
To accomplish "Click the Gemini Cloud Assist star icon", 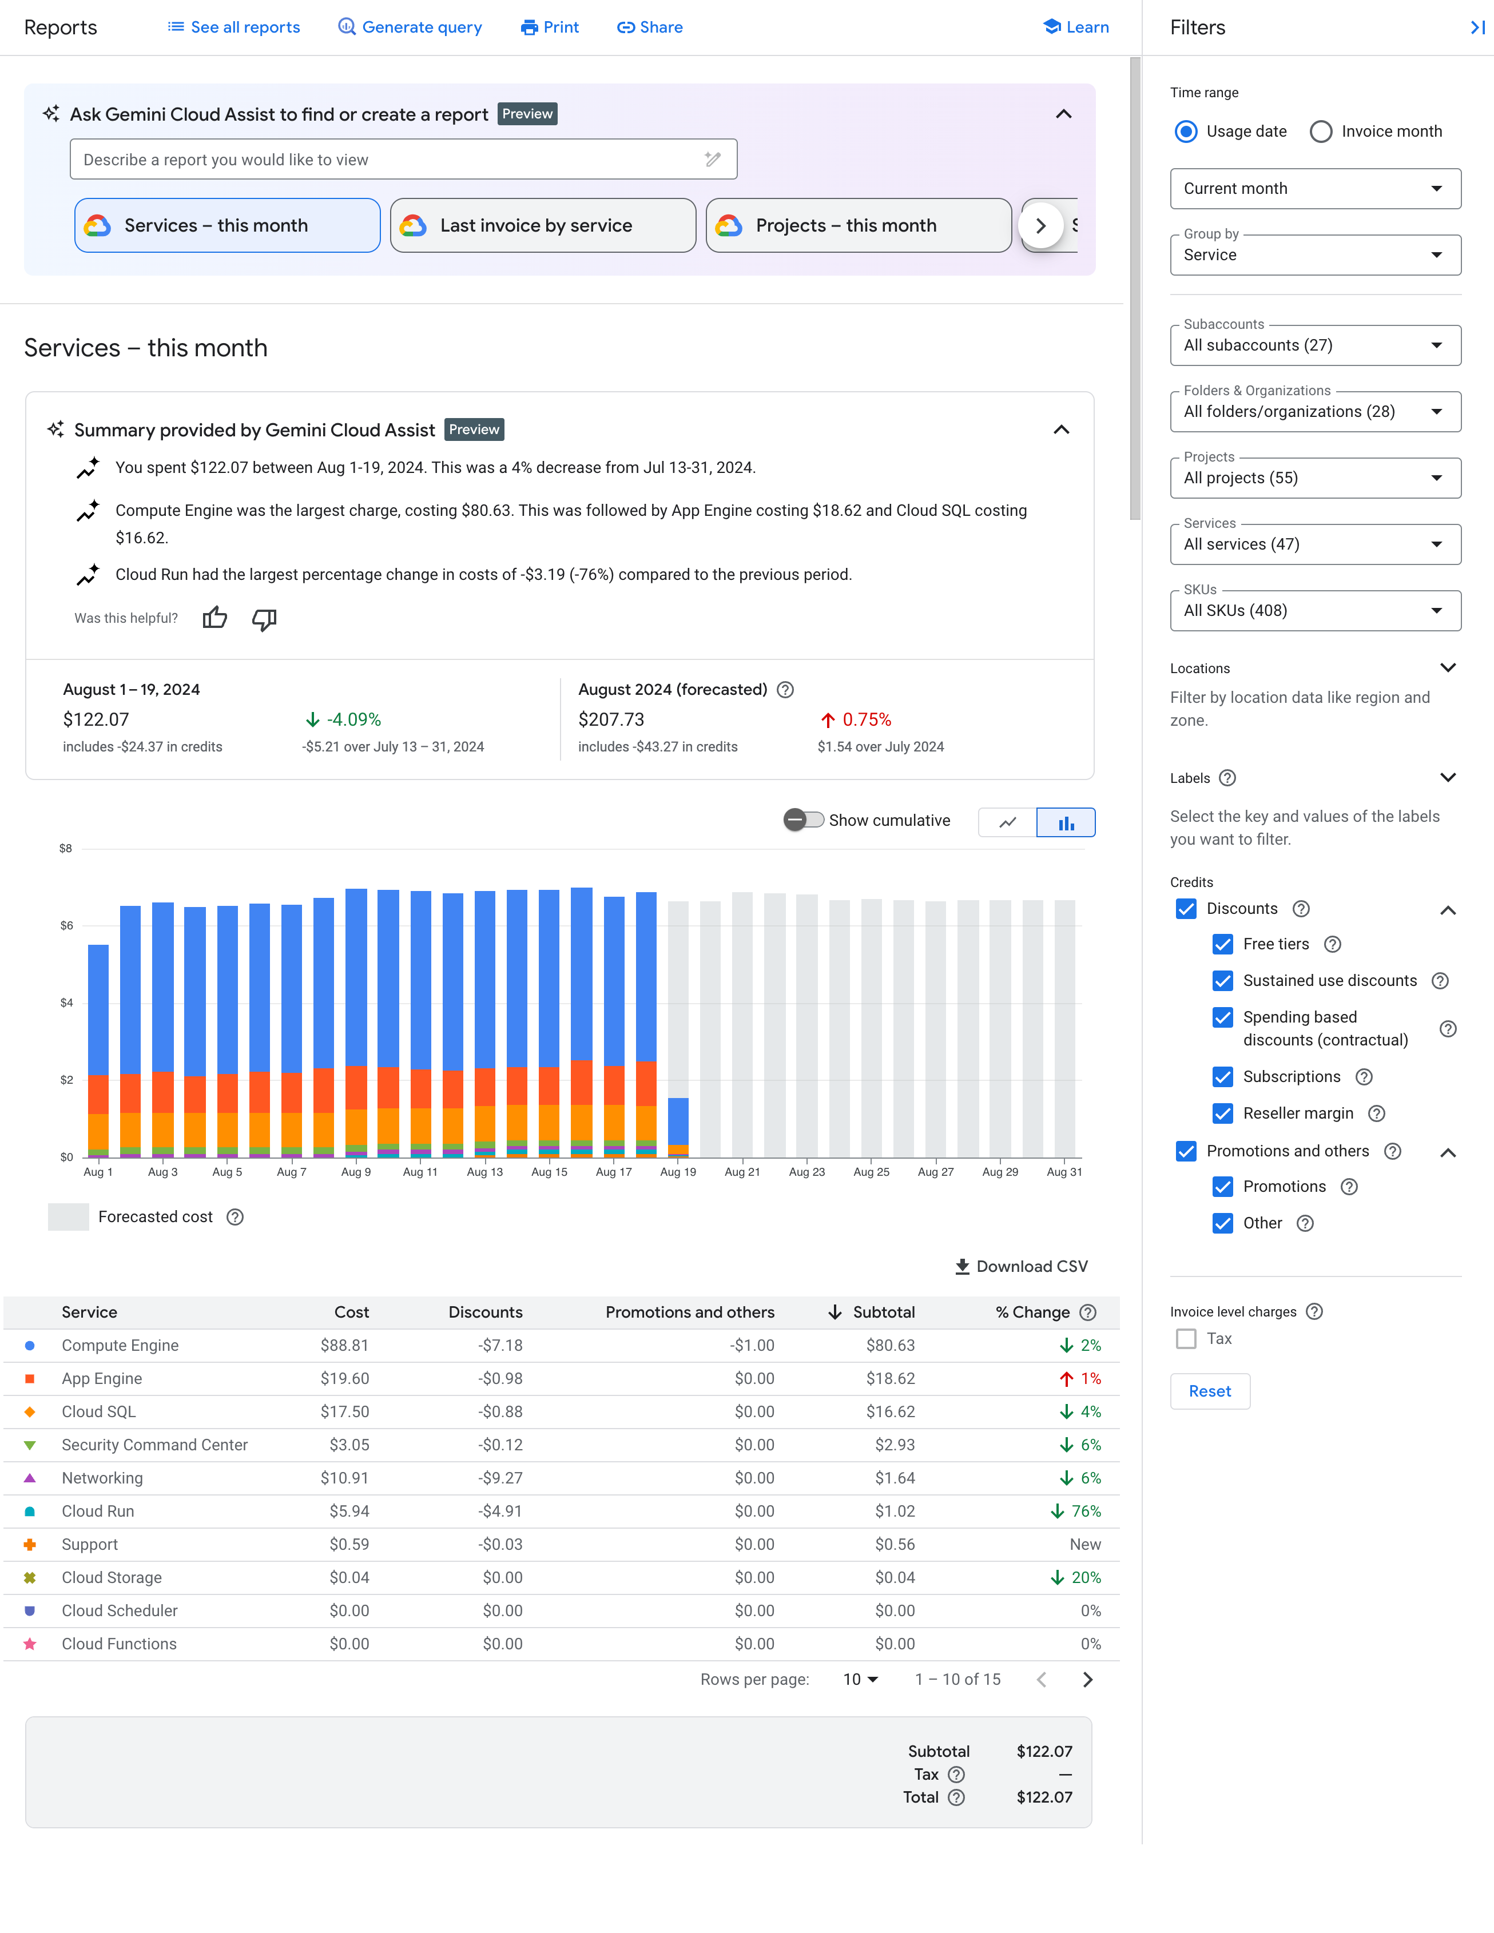I will click(x=57, y=113).
